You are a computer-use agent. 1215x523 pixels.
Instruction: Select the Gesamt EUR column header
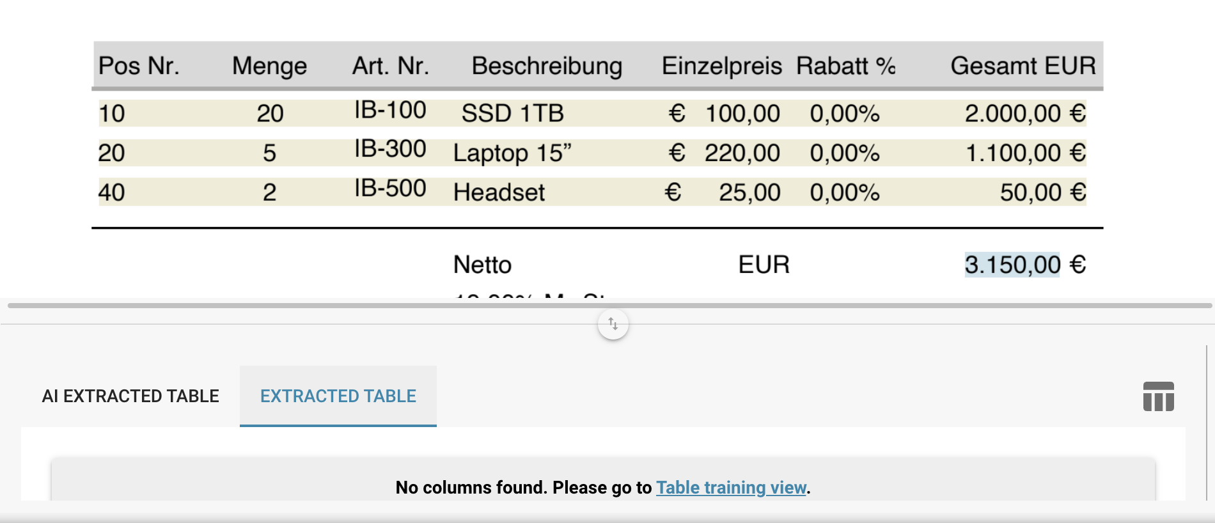[1023, 66]
